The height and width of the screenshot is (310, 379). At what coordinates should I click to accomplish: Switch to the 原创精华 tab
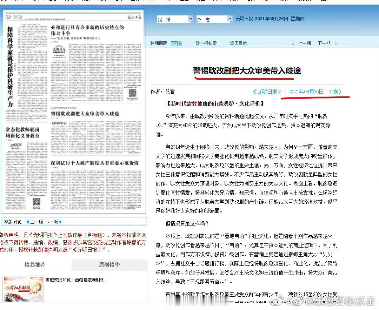(109, 265)
